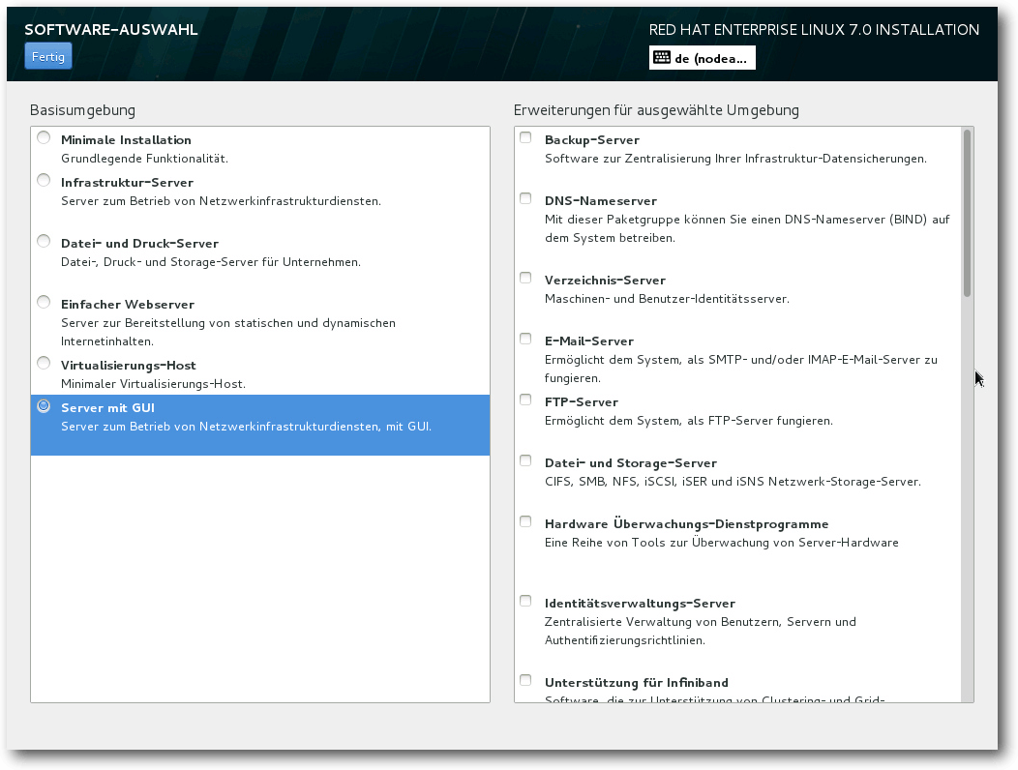Click the "Verzeichnis-Server" title text
Image resolution: width=1018 pixels, height=770 pixels.
click(605, 281)
